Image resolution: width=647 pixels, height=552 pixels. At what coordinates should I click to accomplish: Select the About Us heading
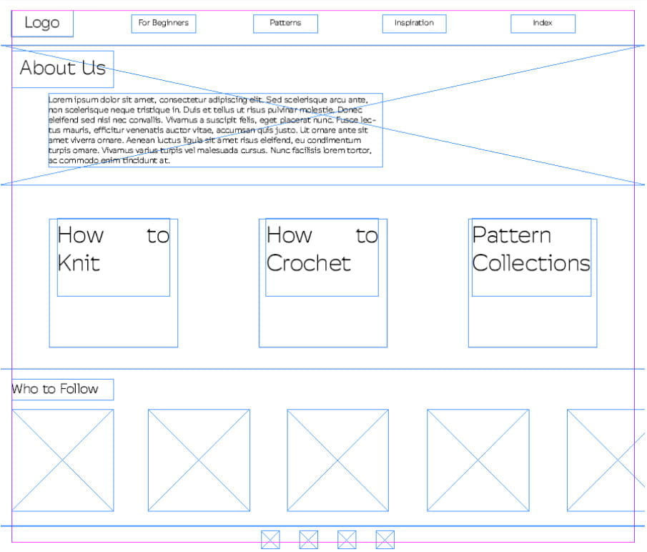[x=63, y=69]
